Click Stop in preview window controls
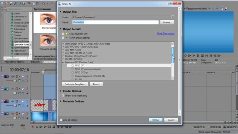This screenshot has width=238, height=134. (x=202, y=55)
